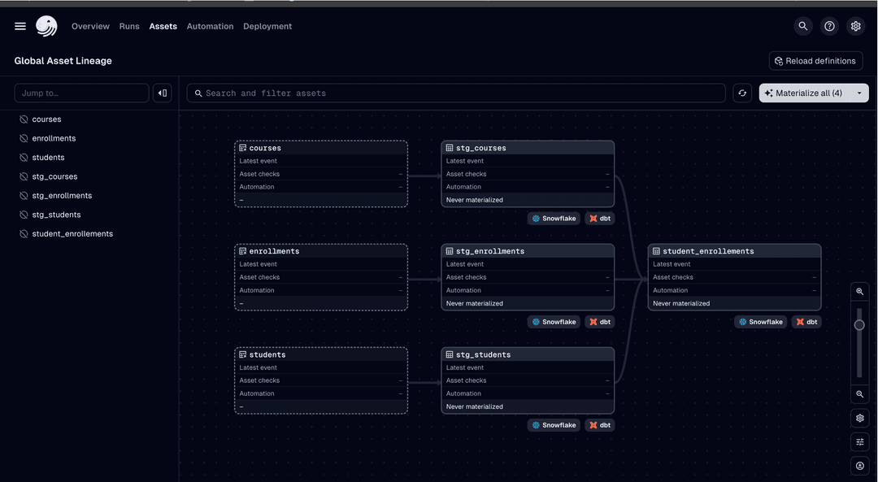Open the help question-mark icon
This screenshot has height=482, width=878.
(x=829, y=25)
